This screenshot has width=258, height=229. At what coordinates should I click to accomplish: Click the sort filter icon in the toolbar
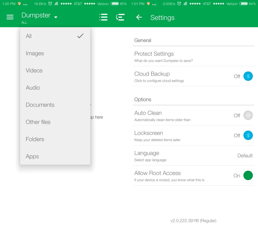120,17
